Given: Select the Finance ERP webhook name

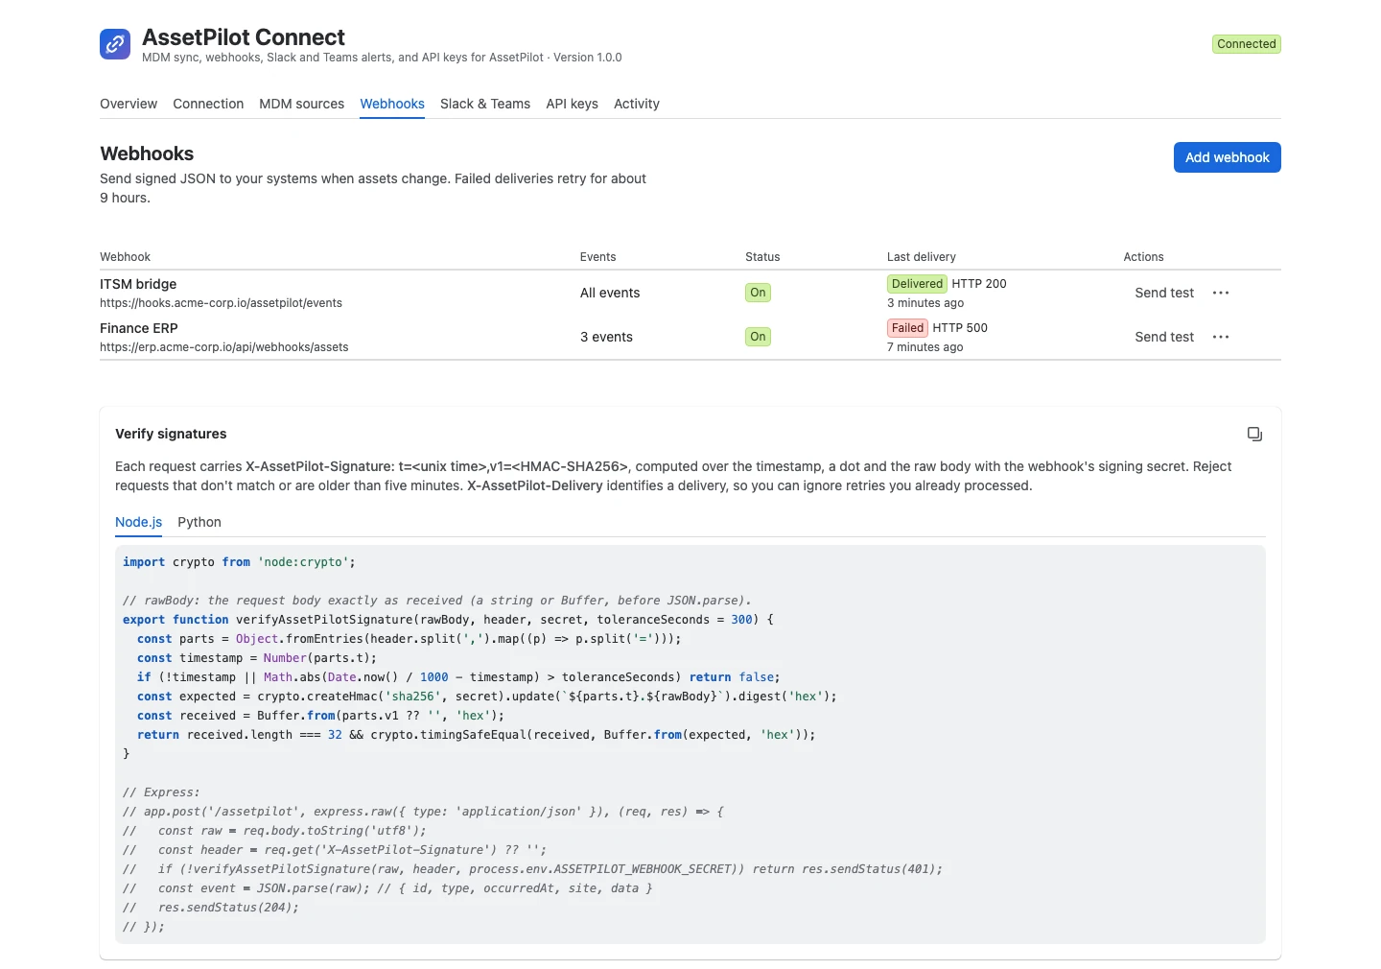Looking at the screenshot, I should 139,328.
